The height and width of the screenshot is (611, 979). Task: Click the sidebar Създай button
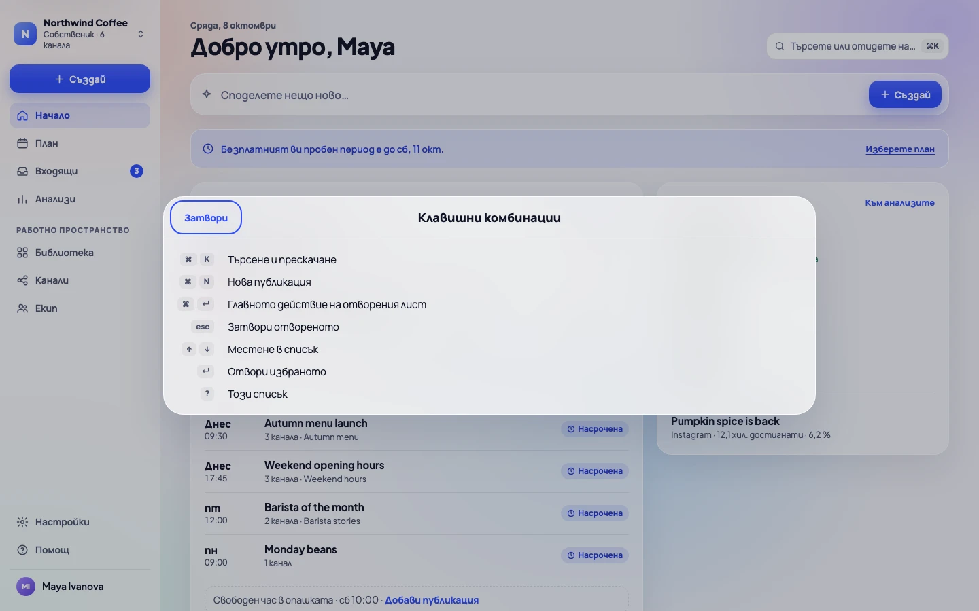[x=80, y=79]
